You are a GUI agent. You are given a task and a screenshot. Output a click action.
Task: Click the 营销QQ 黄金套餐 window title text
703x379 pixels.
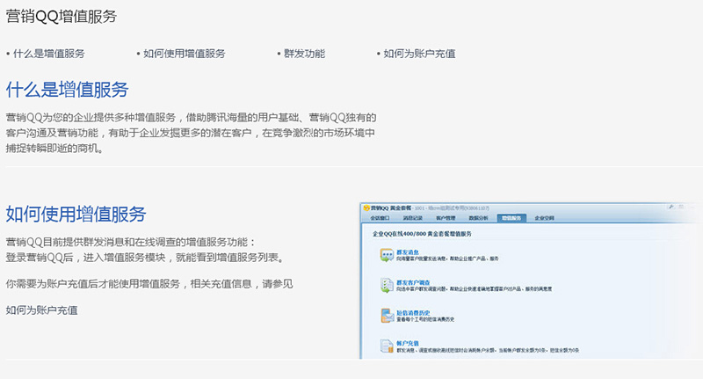tap(390, 208)
